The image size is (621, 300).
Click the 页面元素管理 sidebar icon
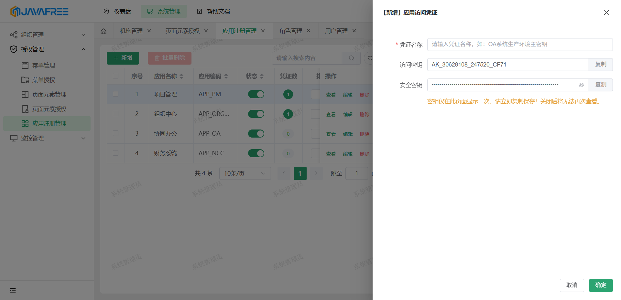click(x=25, y=94)
